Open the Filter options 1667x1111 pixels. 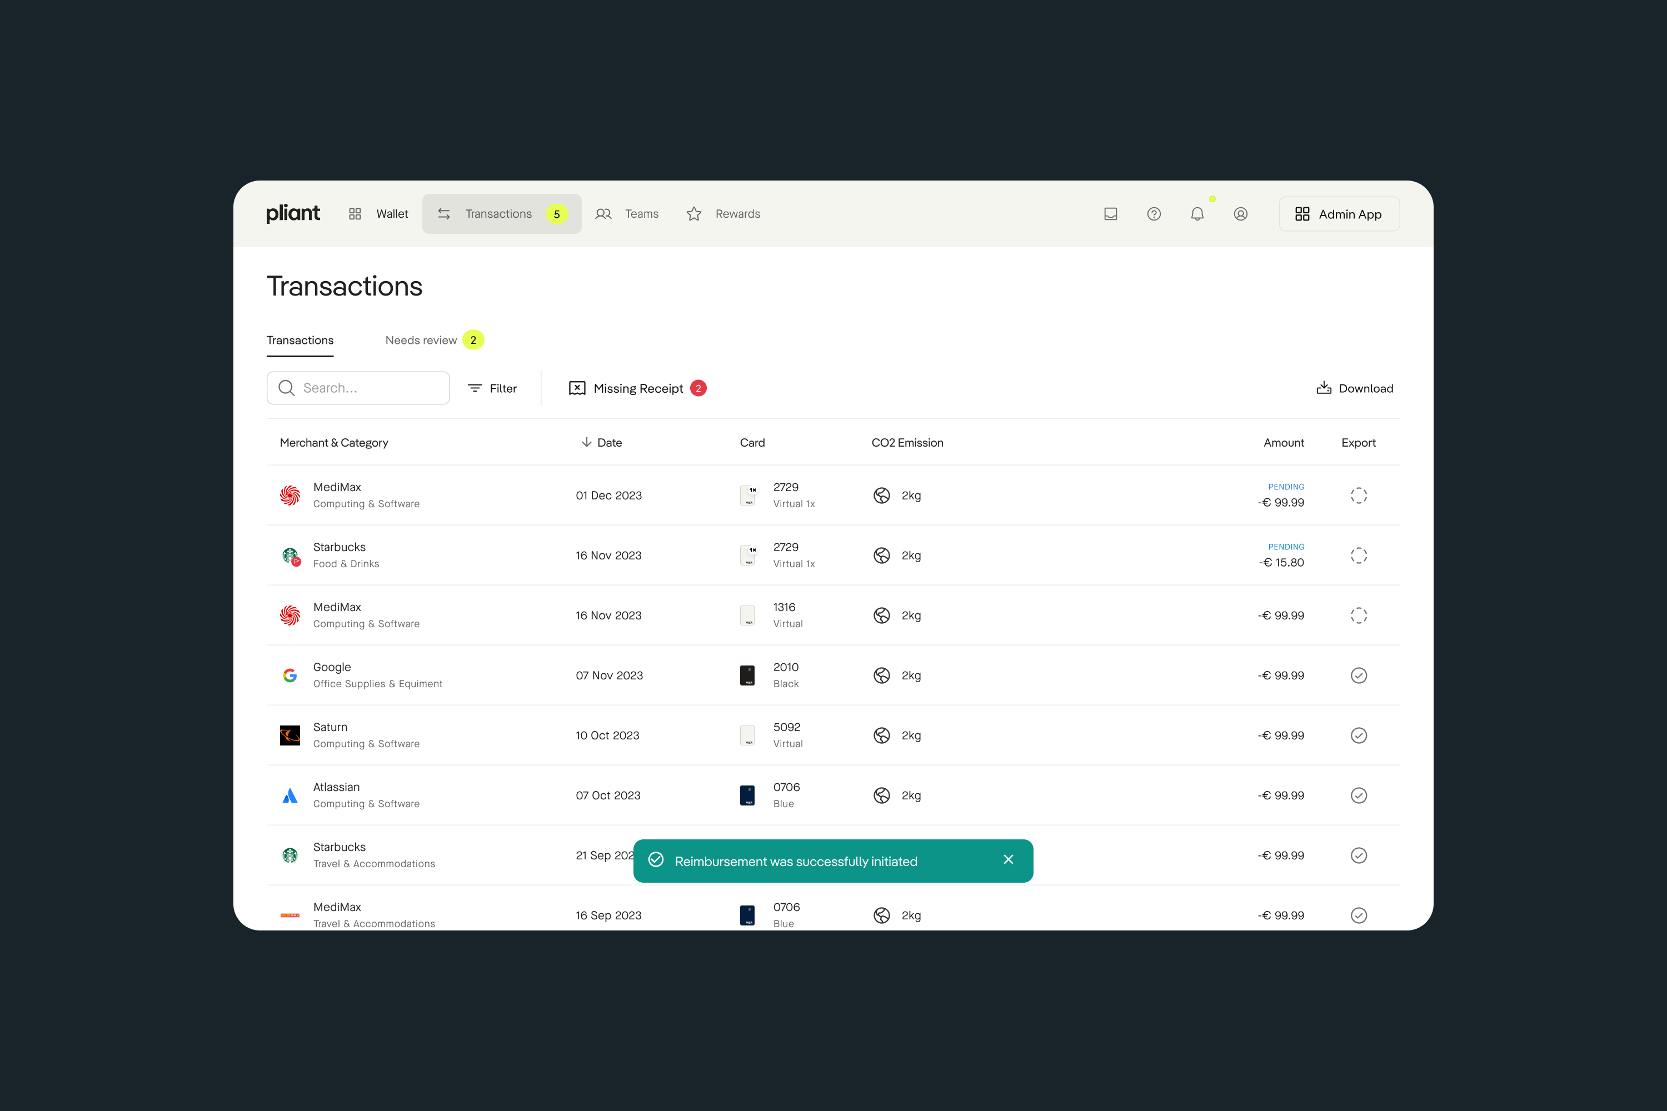tap(492, 388)
